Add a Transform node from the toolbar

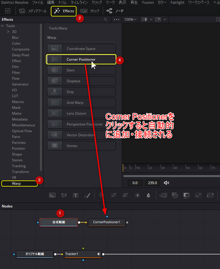pyautogui.click(x=210, y=195)
